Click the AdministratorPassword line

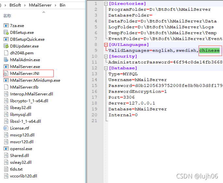(x=165, y=62)
